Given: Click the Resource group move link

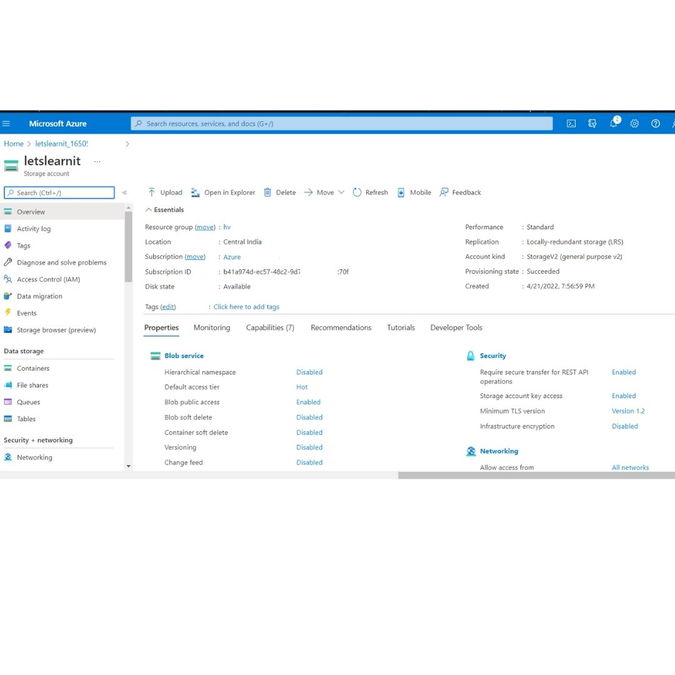Looking at the screenshot, I should tap(205, 227).
